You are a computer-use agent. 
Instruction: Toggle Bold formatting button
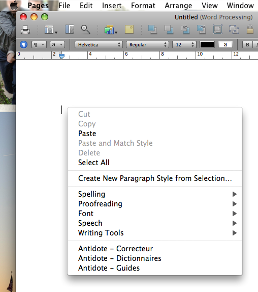[x=247, y=45]
